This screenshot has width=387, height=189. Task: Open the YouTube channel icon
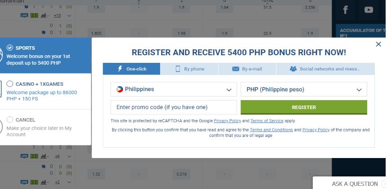(x=369, y=9)
